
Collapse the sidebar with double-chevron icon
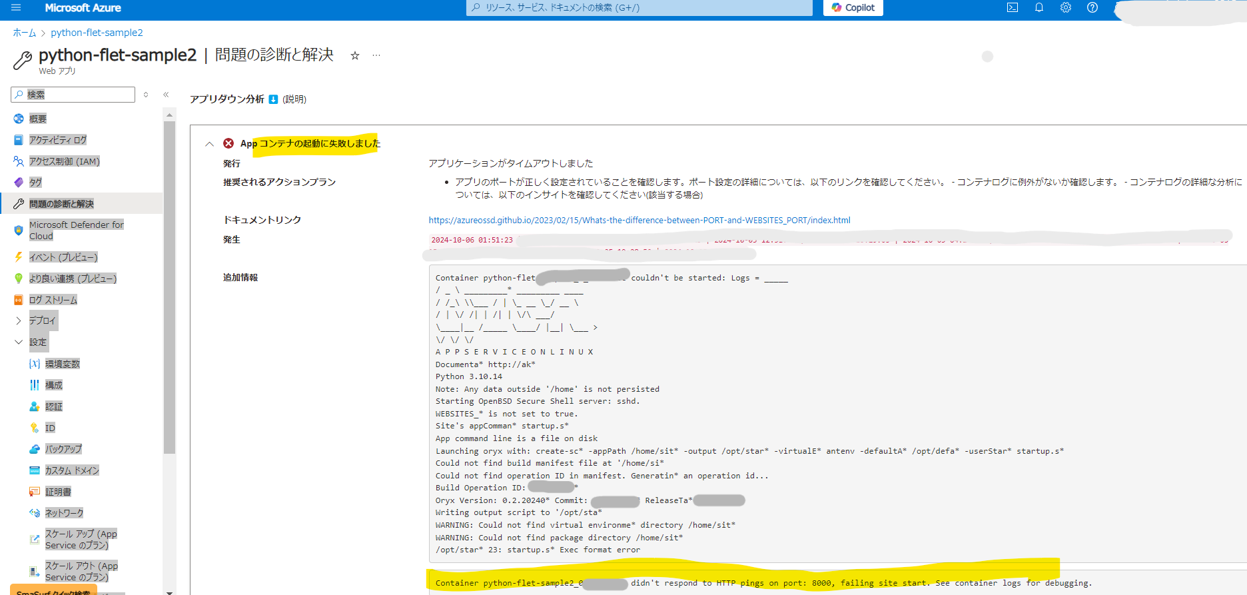point(166,95)
